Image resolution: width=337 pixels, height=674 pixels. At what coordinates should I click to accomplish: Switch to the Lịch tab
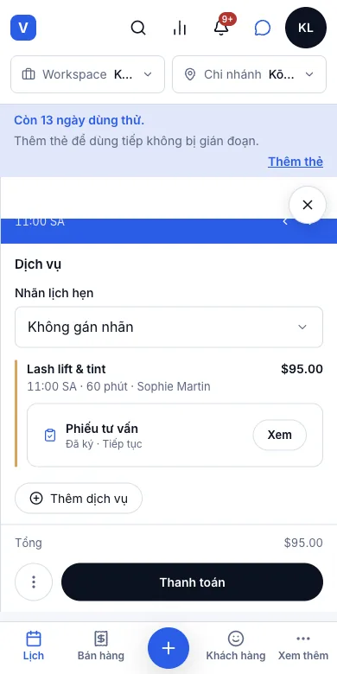click(x=34, y=645)
